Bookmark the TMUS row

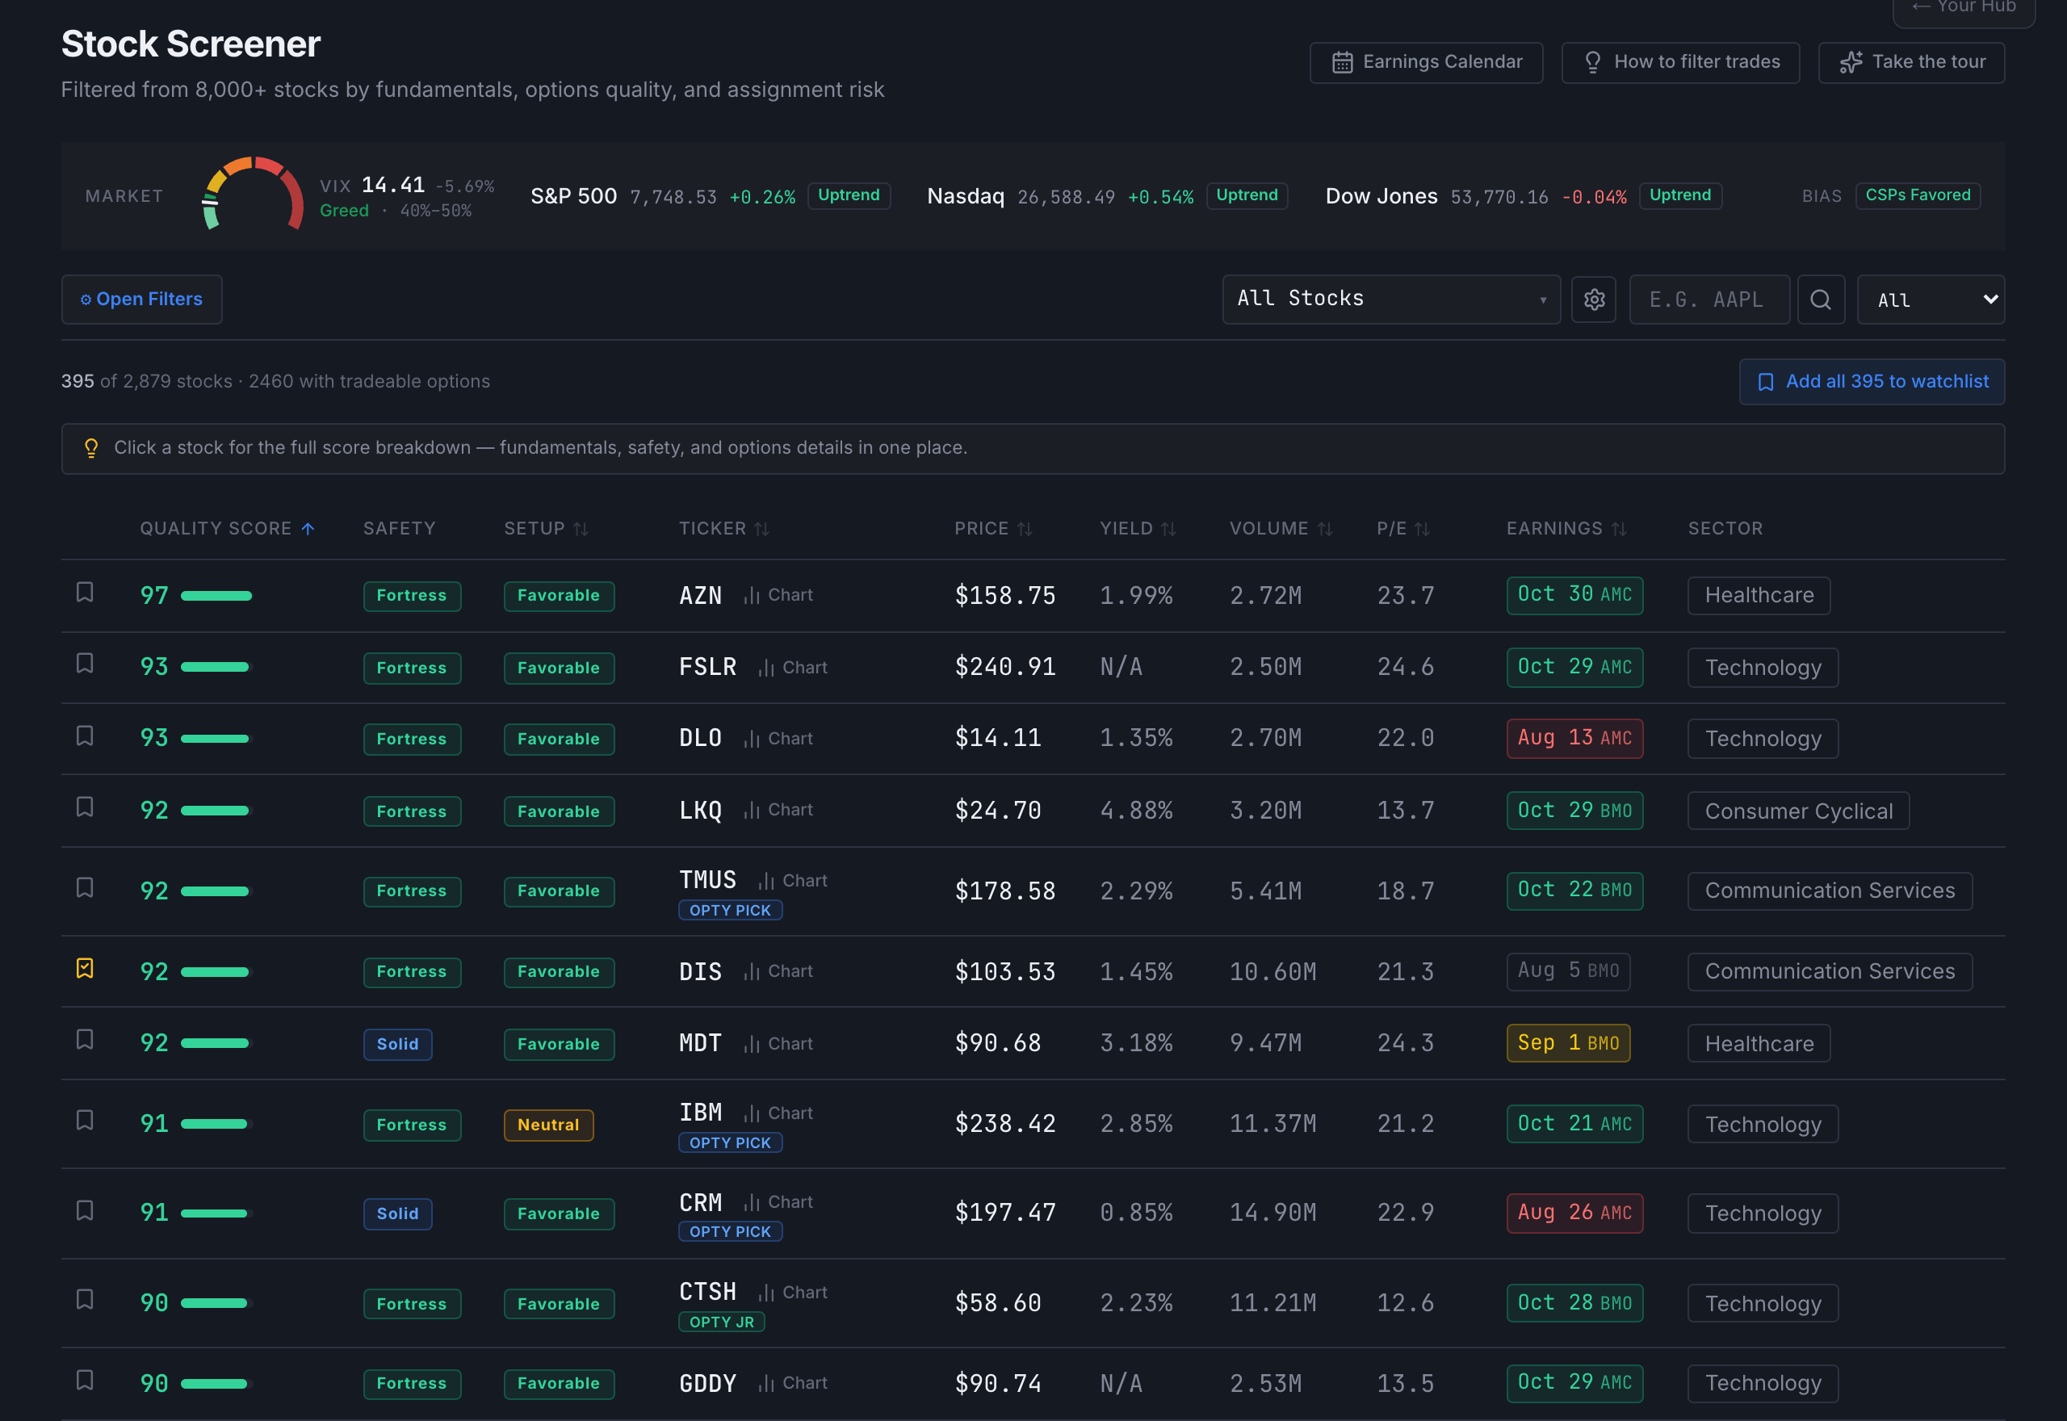(x=85, y=887)
